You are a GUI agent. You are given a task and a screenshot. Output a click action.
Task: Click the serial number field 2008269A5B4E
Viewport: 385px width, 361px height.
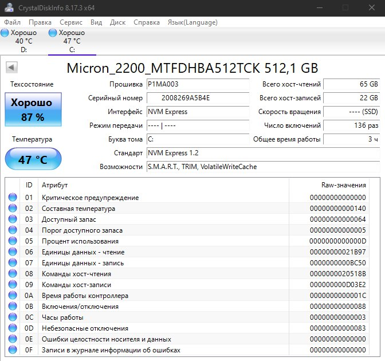click(198, 98)
